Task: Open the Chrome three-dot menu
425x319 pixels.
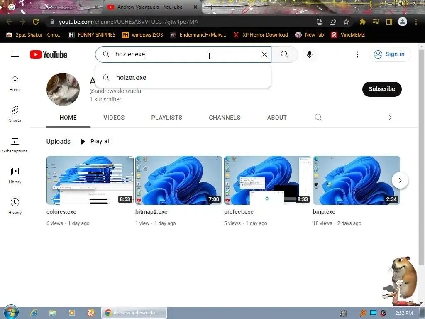Action: point(416,22)
